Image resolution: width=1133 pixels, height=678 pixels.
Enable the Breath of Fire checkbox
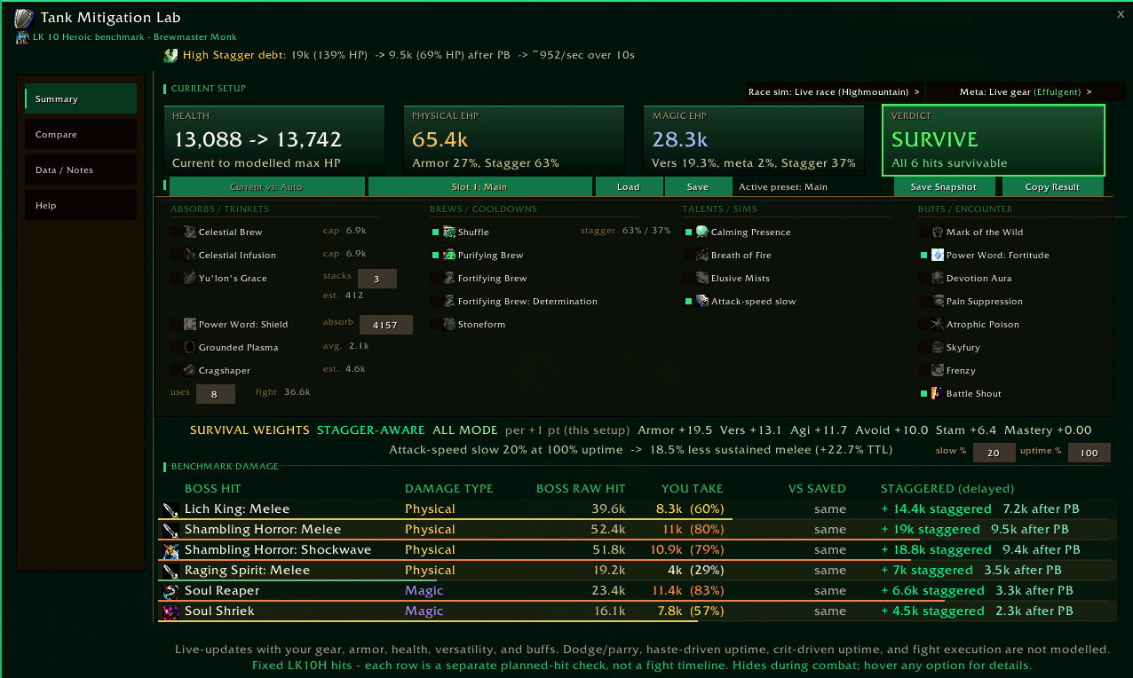[689, 255]
